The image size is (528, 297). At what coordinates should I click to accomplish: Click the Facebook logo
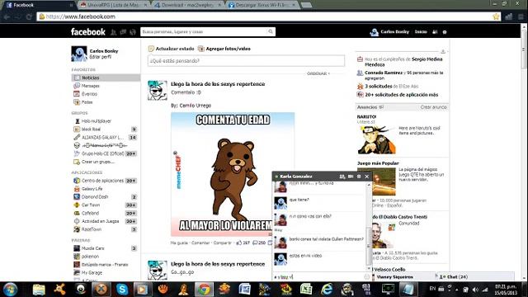(x=88, y=32)
